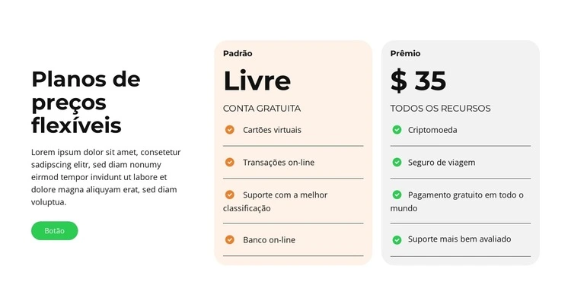The height and width of the screenshot is (307, 571).
Task: Click the green checkmark beside Criptomoeda
Action: coord(397,130)
